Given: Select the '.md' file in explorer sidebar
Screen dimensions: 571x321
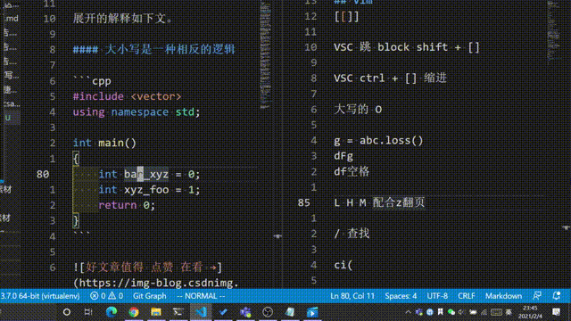Looking at the screenshot, I should 12,18.
